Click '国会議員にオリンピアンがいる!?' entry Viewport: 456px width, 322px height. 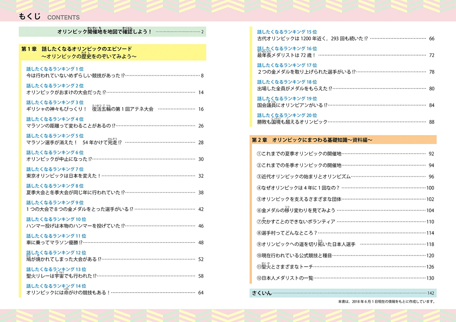[346, 105]
